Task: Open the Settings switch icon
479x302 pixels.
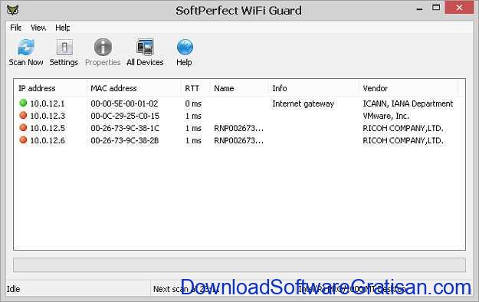Action: 64,47
